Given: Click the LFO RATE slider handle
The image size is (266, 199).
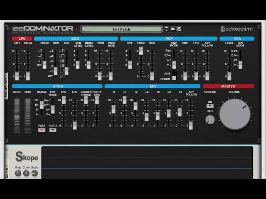Looking at the screenshot, I should point(17,76).
